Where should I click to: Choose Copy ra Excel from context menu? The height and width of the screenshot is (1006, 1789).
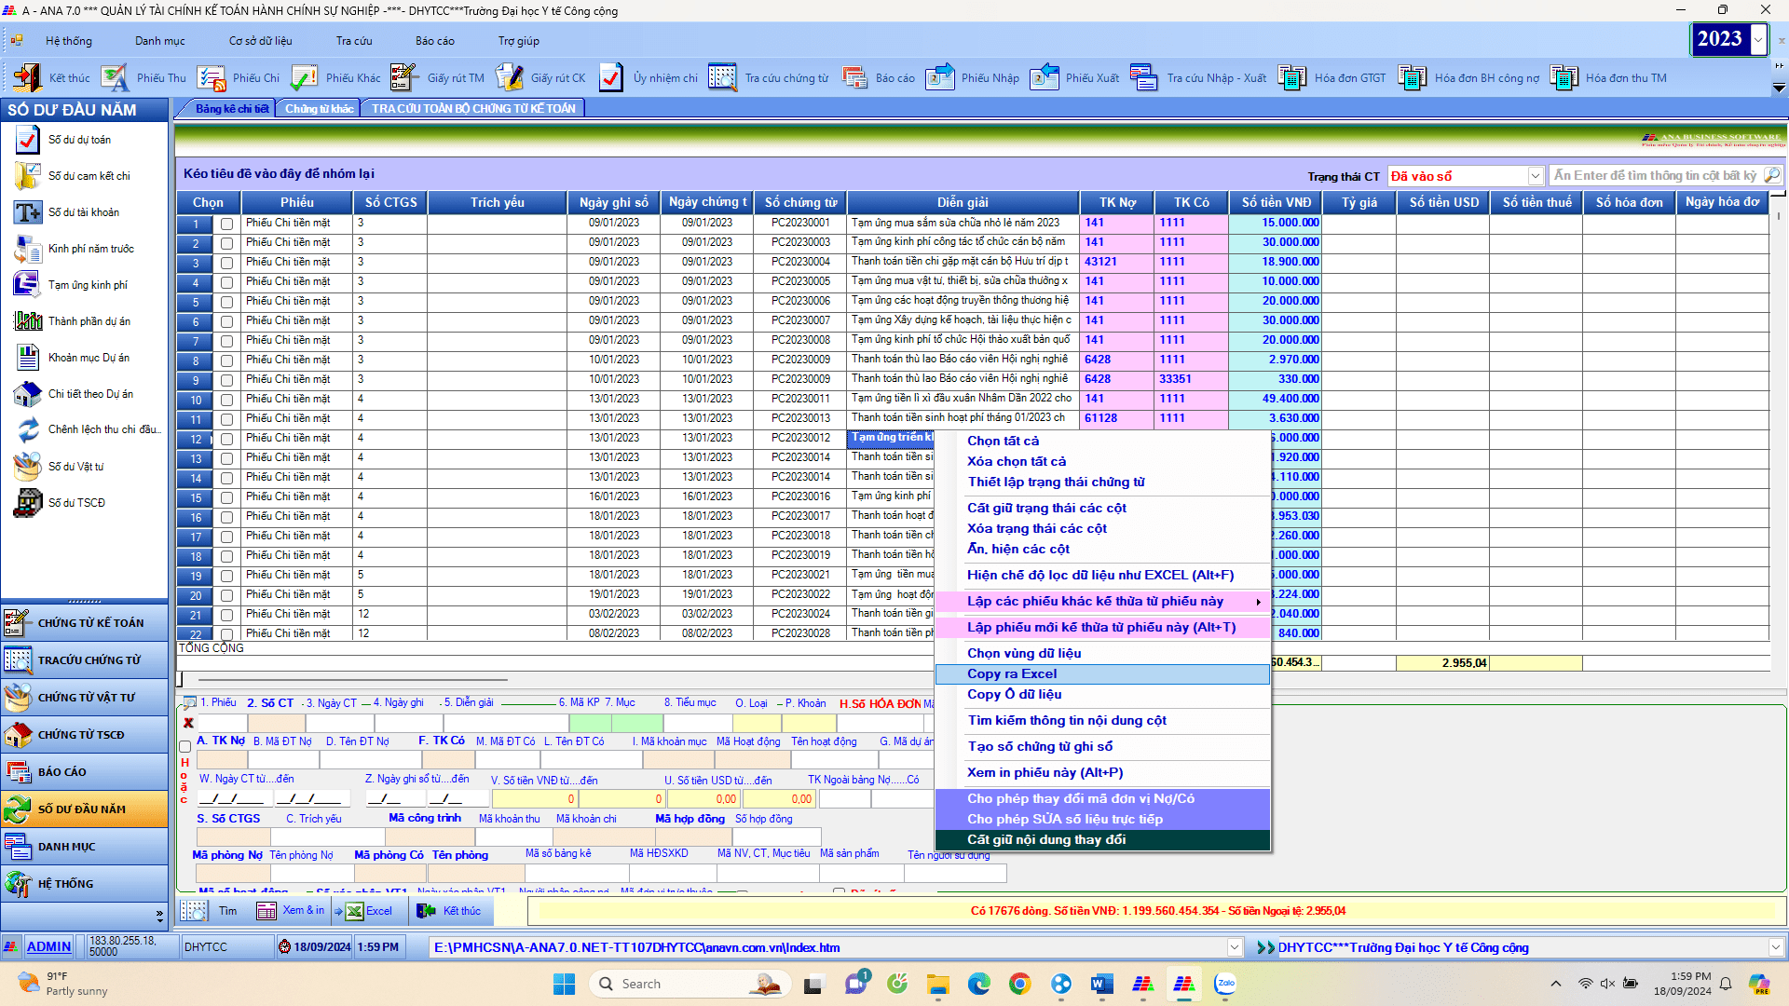[x=1012, y=673]
